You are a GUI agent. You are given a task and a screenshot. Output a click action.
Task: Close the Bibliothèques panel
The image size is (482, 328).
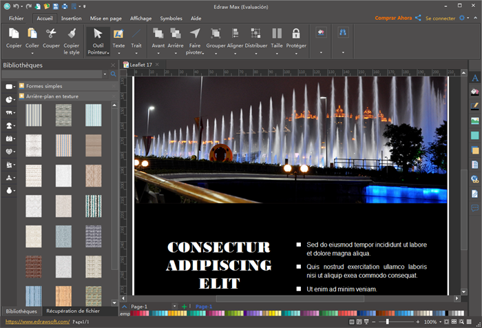tap(113, 65)
